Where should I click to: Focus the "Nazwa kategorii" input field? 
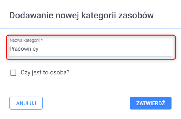point(90,49)
